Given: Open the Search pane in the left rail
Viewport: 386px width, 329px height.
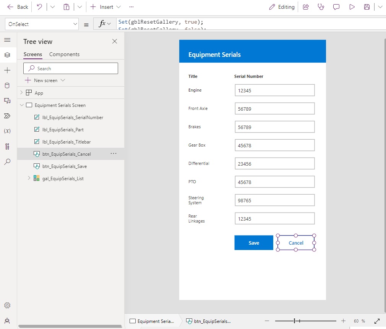Looking at the screenshot, I should point(7,161).
